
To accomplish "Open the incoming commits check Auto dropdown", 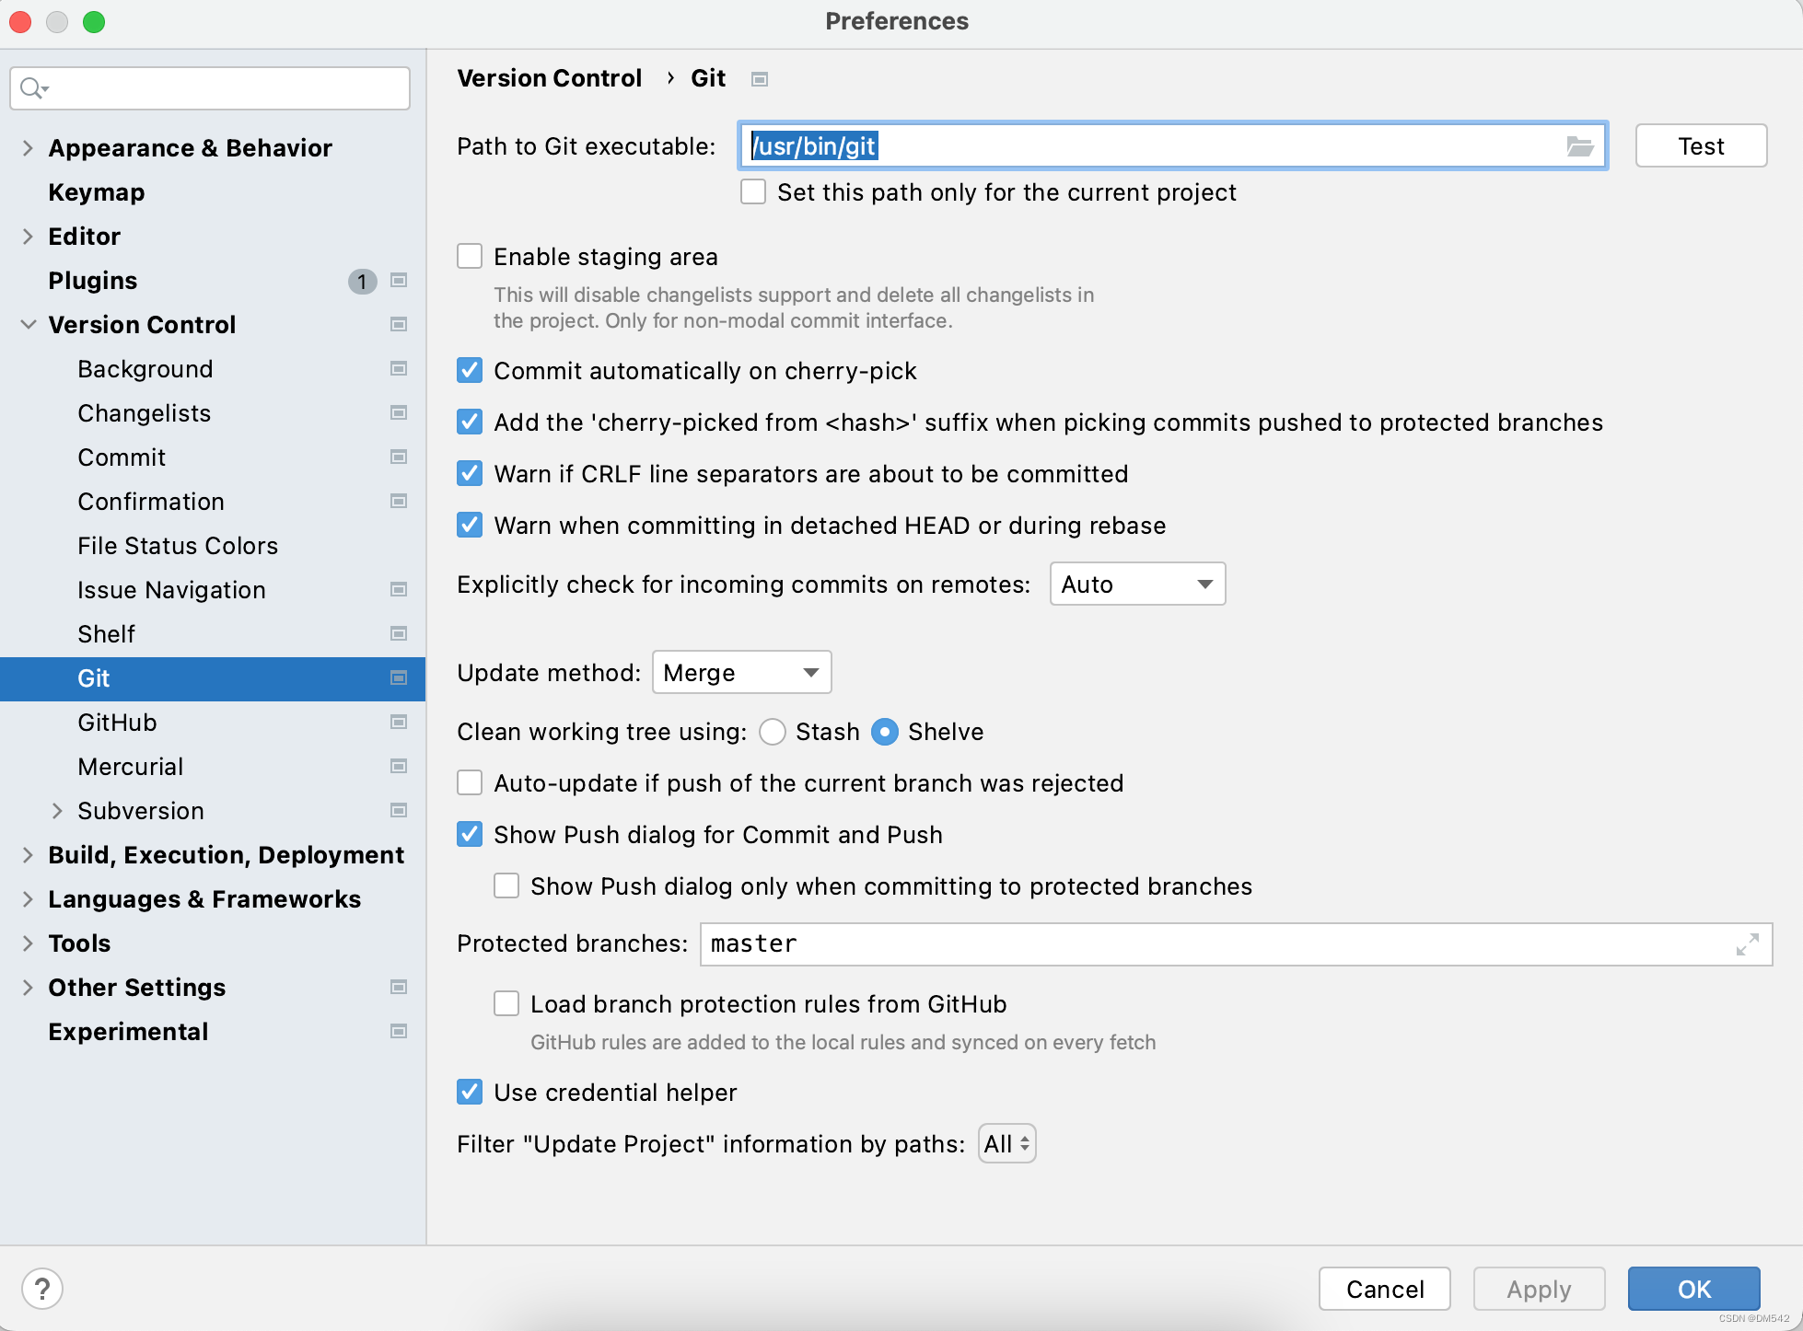I will [x=1137, y=584].
